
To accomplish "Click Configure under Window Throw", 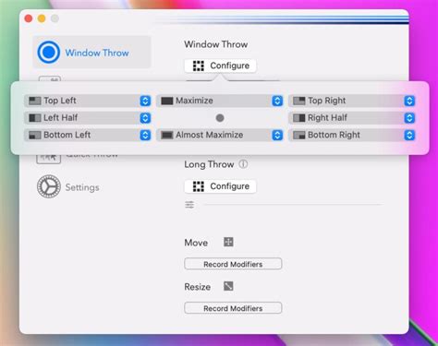I will coord(220,66).
